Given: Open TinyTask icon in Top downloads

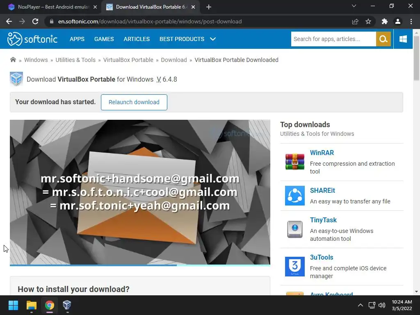Looking at the screenshot, I should tap(294, 229).
